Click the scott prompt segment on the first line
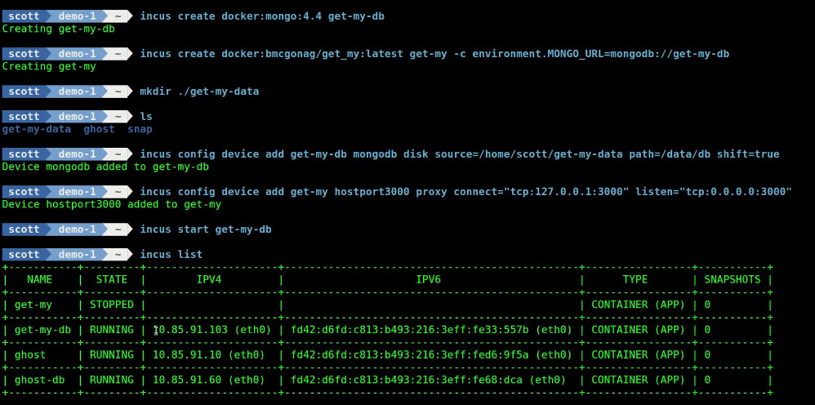 point(24,16)
